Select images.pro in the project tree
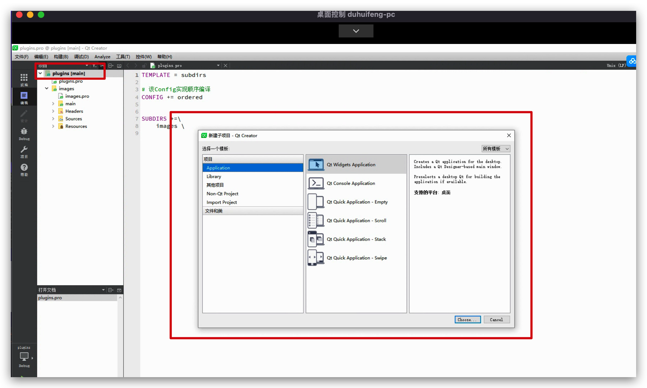This screenshot has width=647, height=388. tap(77, 96)
